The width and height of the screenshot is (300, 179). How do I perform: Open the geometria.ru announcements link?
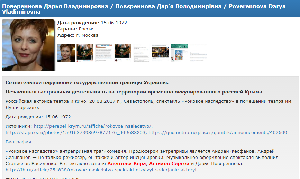click(218, 132)
